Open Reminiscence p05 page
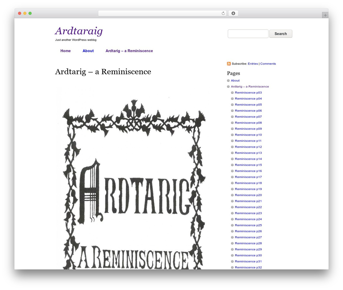Image resolution: width=343 pixels, height=290 pixels. coord(248,105)
